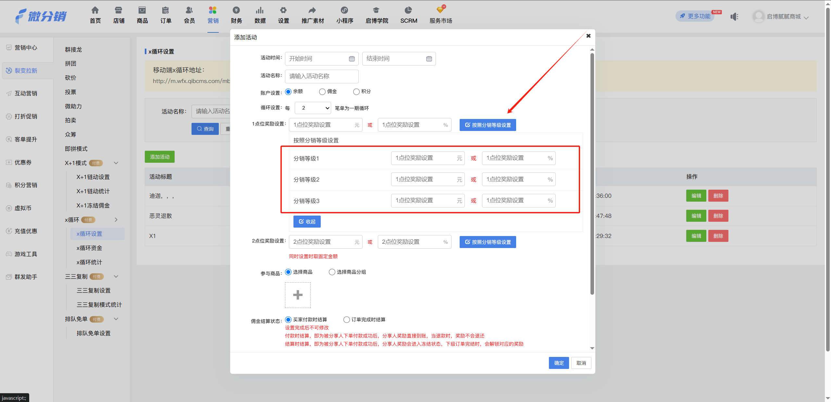Viewport: 831px width, 402px height.
Task: Click the dialog vertical scrollbar thumb
Action: tap(592, 173)
